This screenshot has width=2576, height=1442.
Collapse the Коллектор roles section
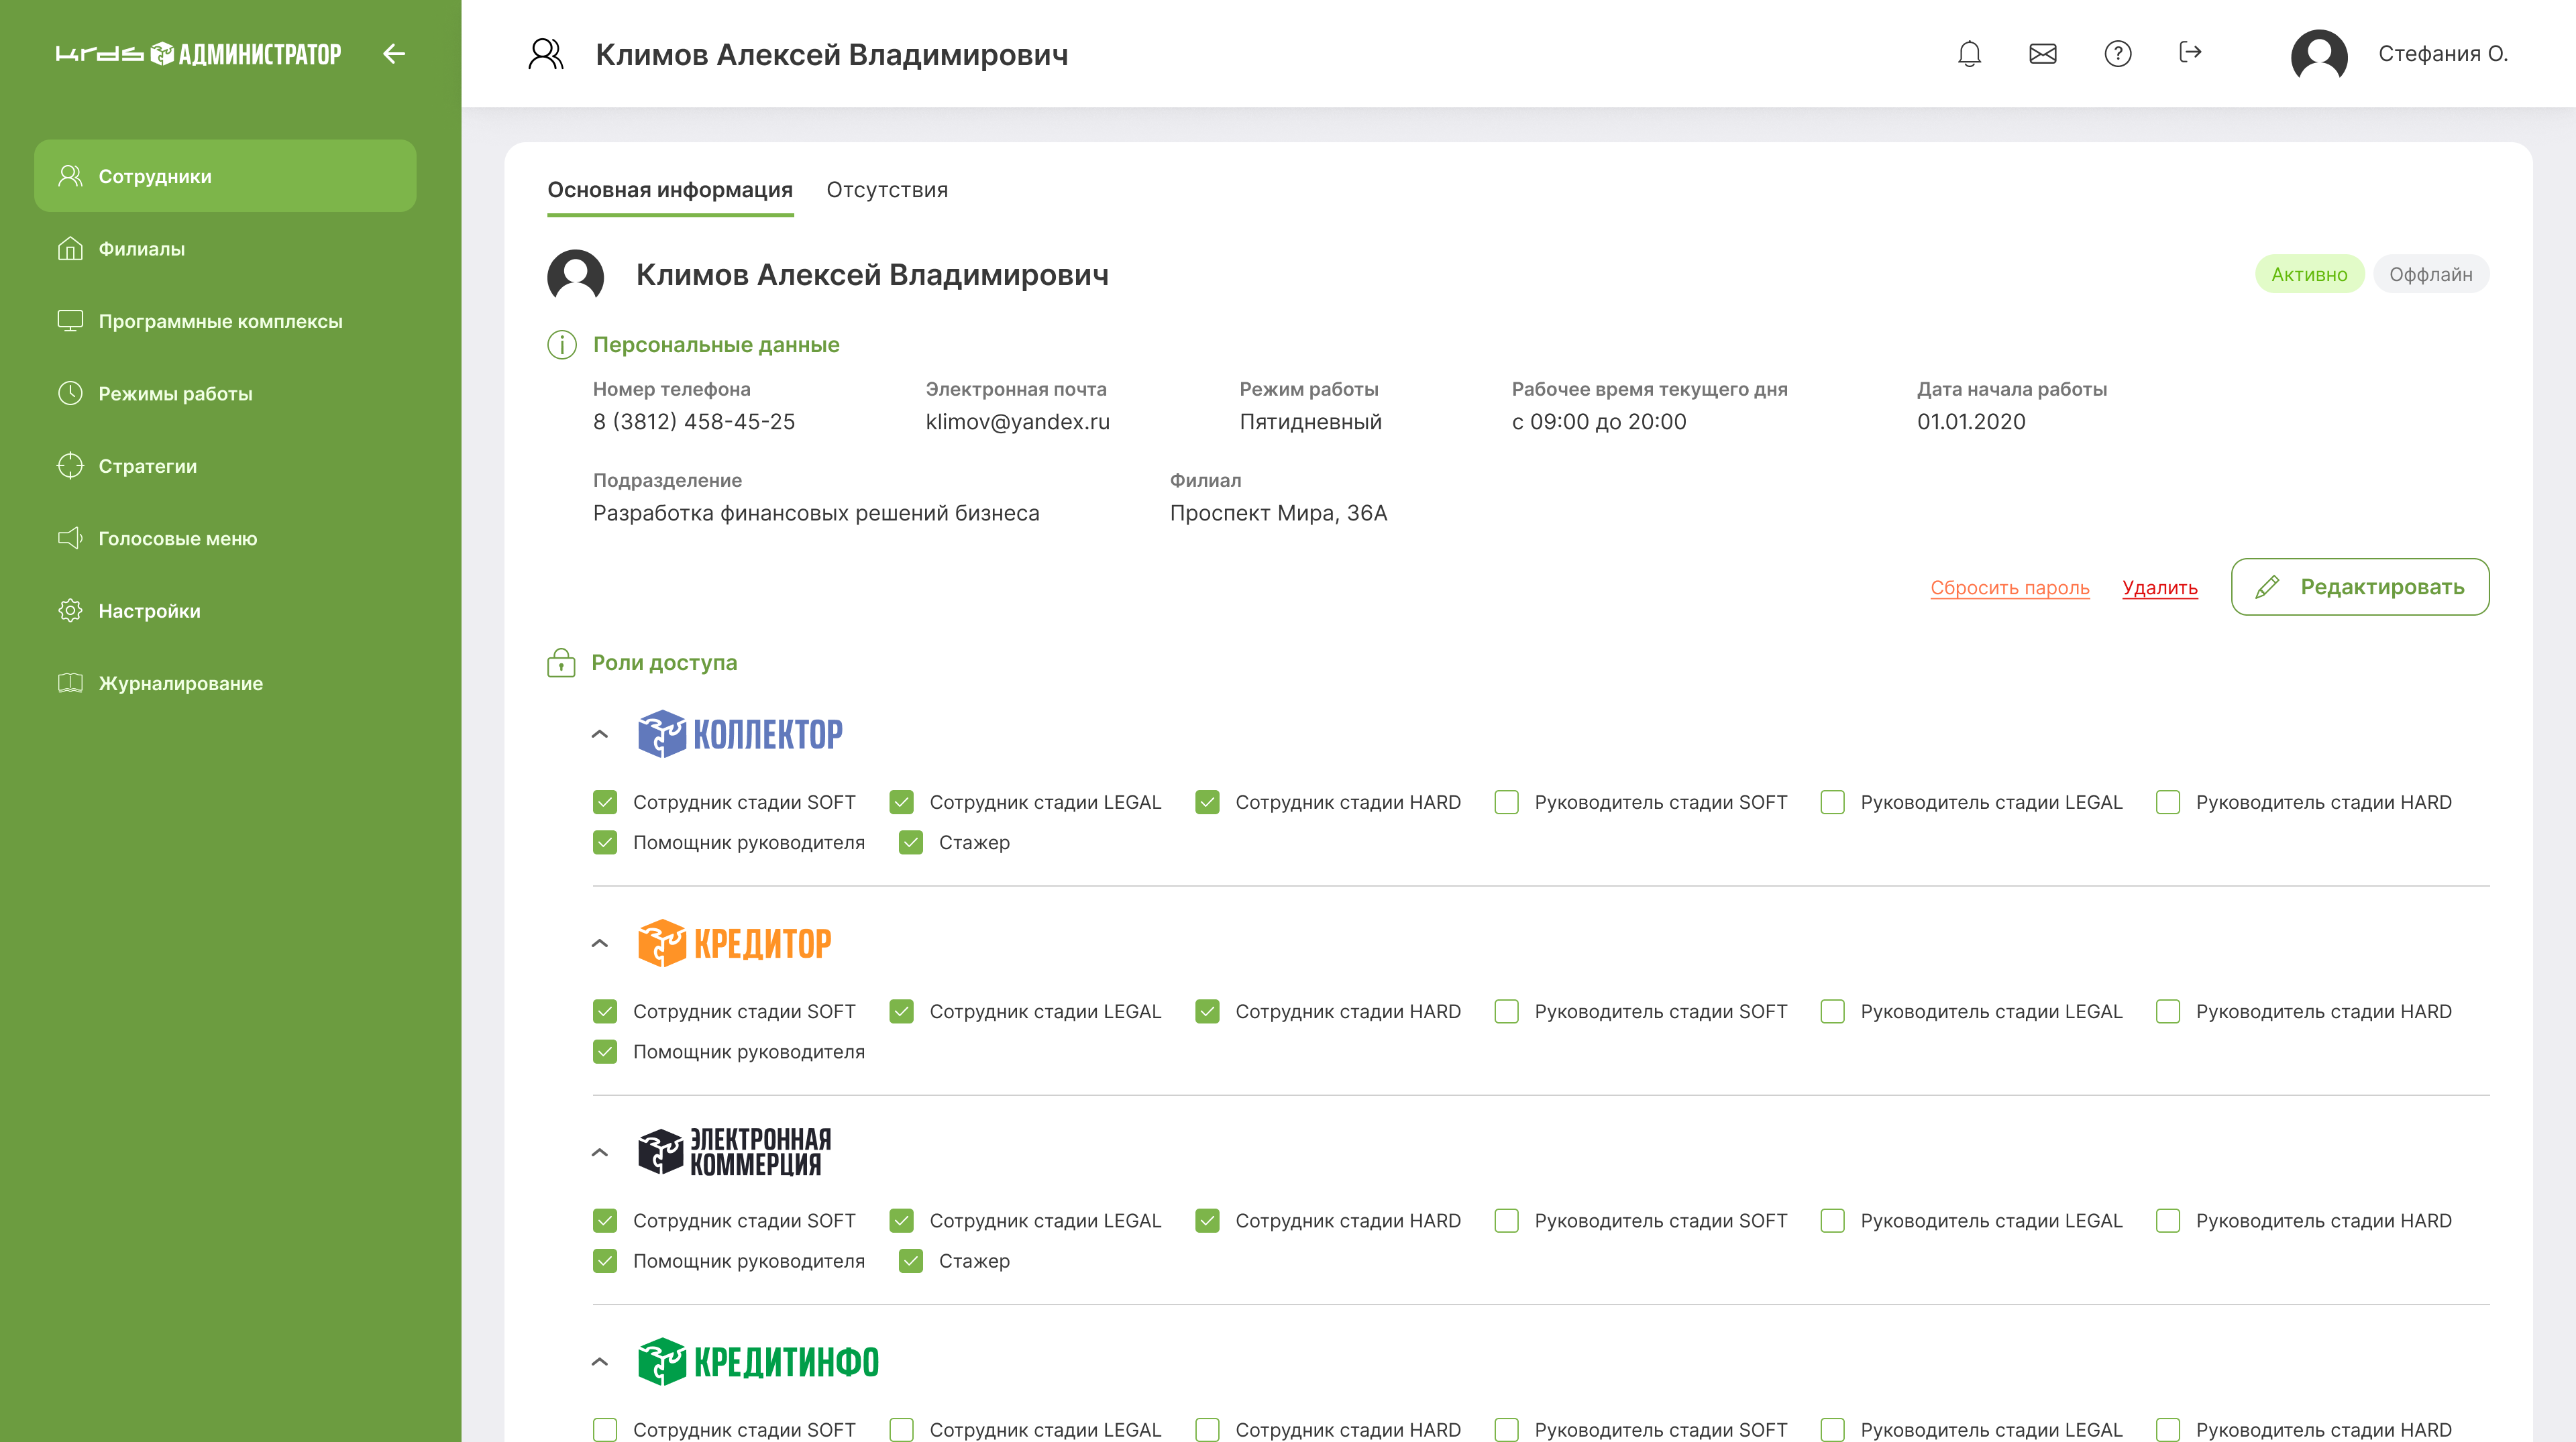click(600, 734)
